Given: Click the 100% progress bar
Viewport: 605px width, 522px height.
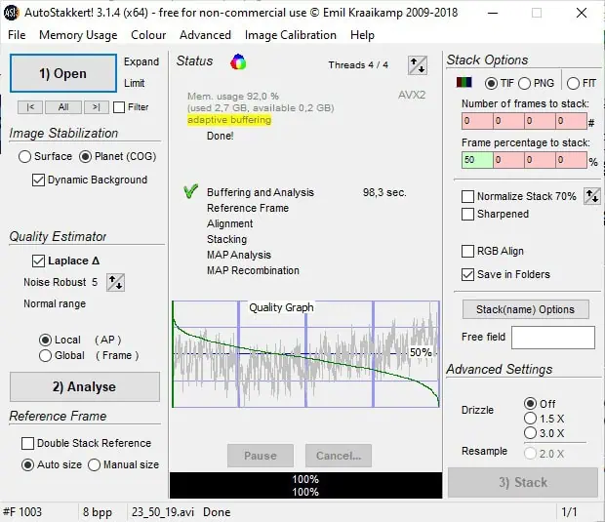Looking at the screenshot, I should [305, 485].
